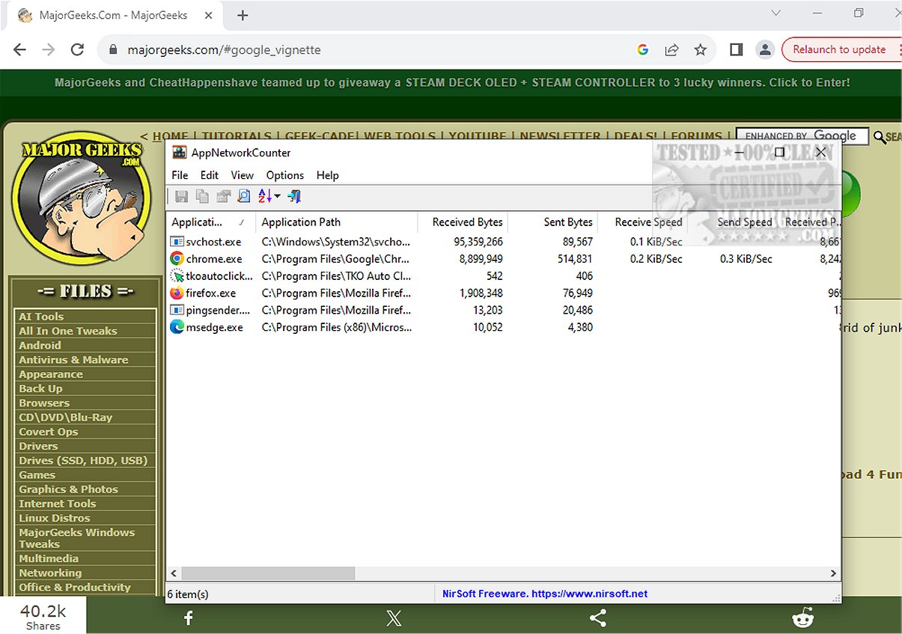Click the 6 item(s) status bar text
The height and width of the screenshot is (634, 902).
[188, 594]
